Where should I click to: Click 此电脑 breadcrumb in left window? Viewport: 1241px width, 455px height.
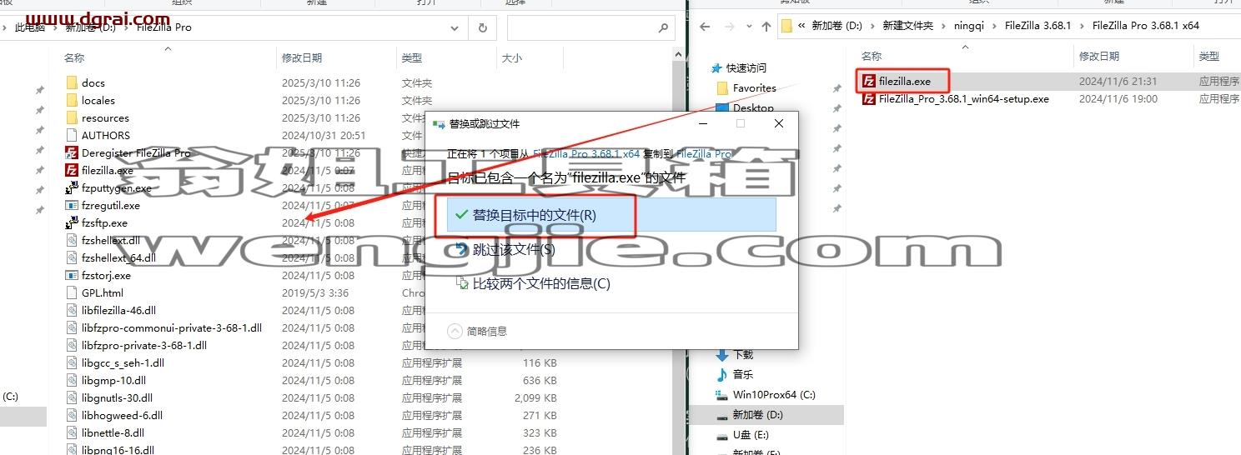[30, 27]
